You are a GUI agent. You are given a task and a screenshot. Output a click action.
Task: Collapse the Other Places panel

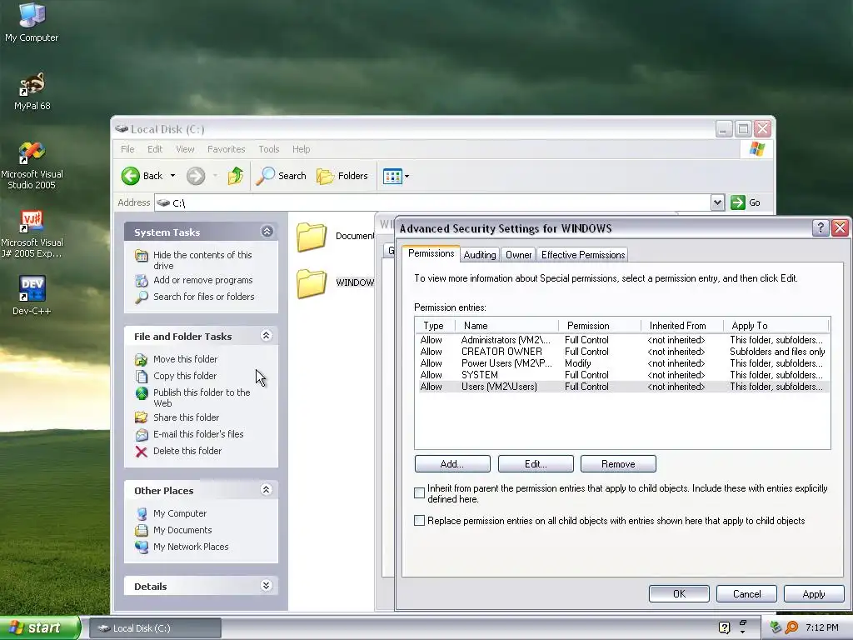coord(266,490)
